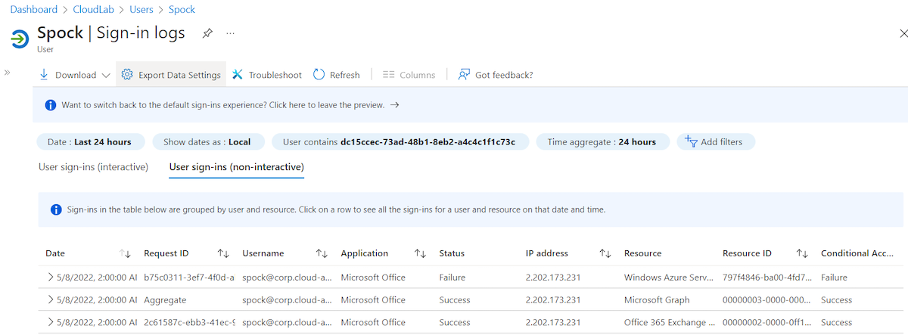Sort by Request ID column arrows
908x335 pixels.
coord(223,253)
